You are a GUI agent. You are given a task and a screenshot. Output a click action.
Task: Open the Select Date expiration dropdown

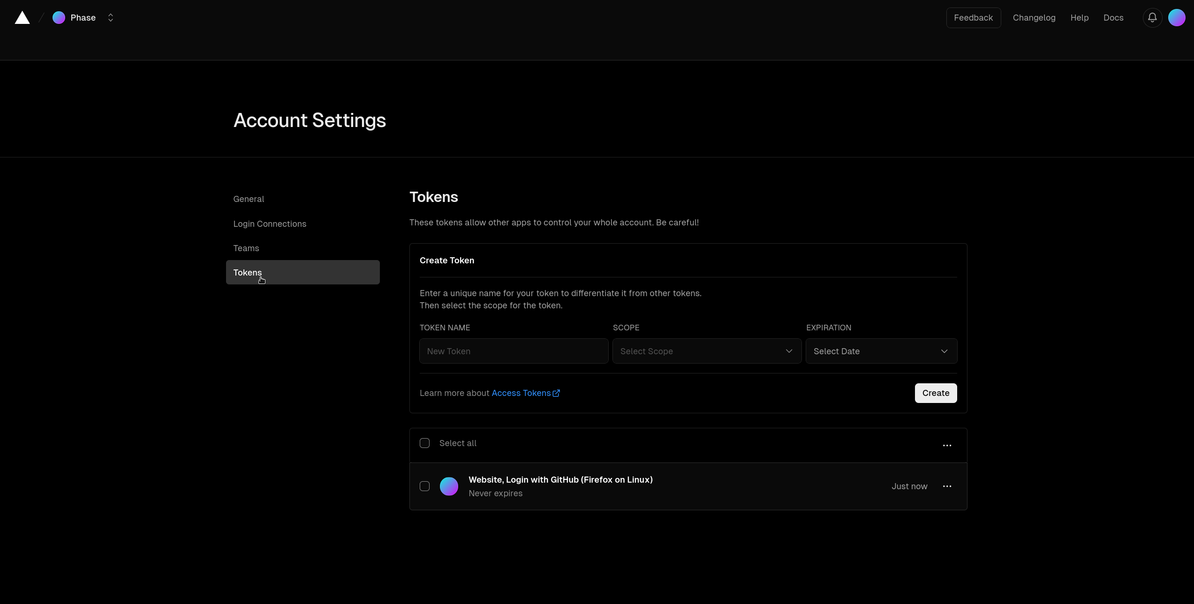pyautogui.click(x=881, y=351)
